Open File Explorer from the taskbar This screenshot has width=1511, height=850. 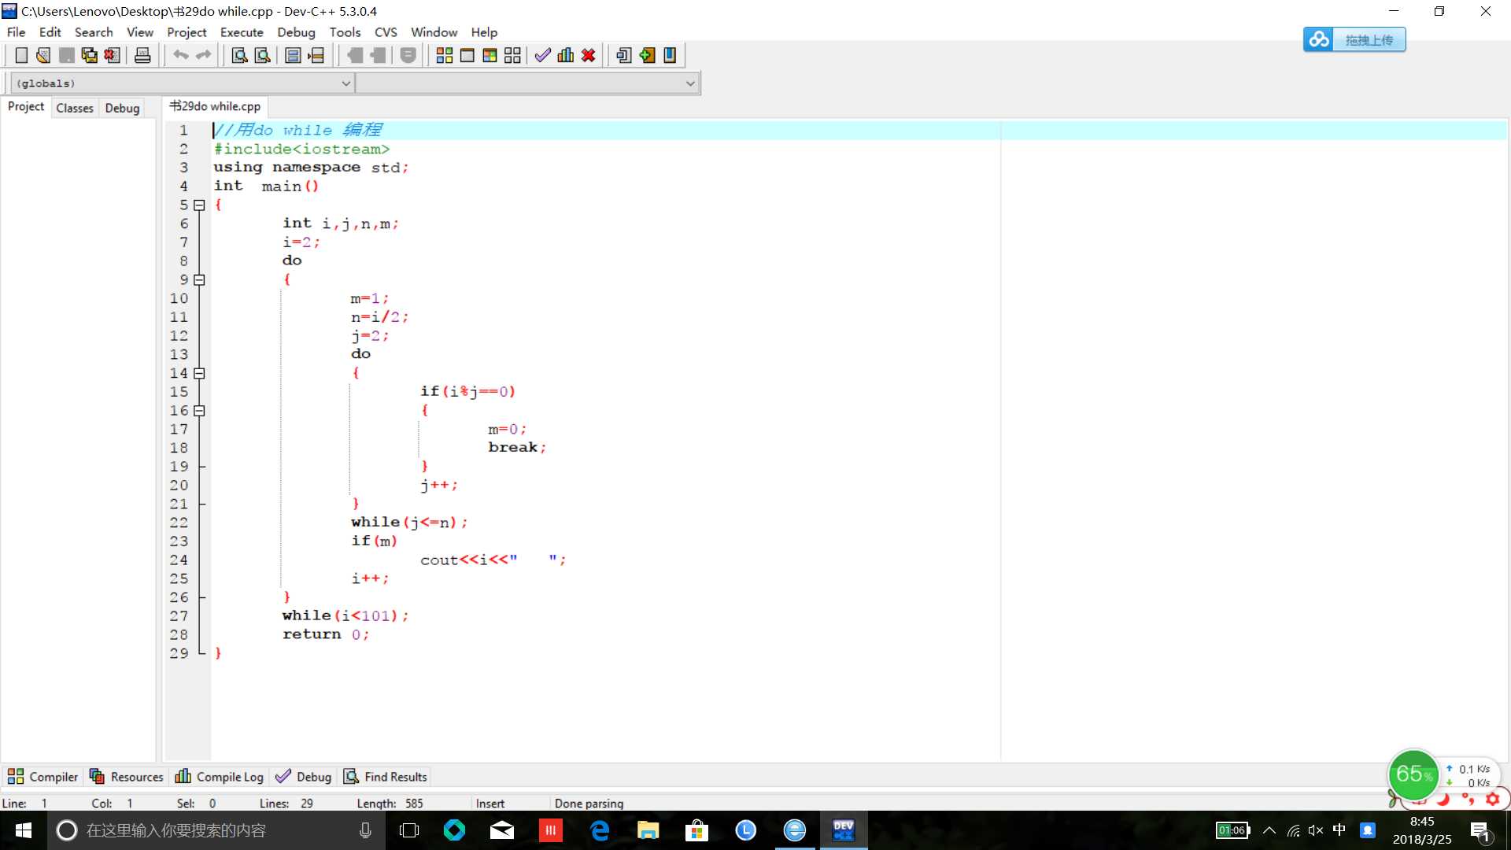(x=648, y=830)
